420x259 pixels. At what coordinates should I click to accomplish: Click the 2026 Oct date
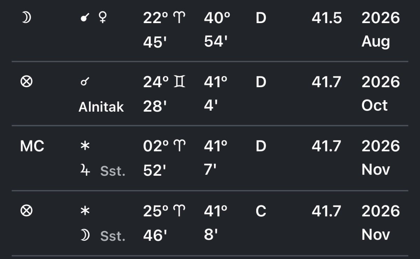(x=380, y=94)
